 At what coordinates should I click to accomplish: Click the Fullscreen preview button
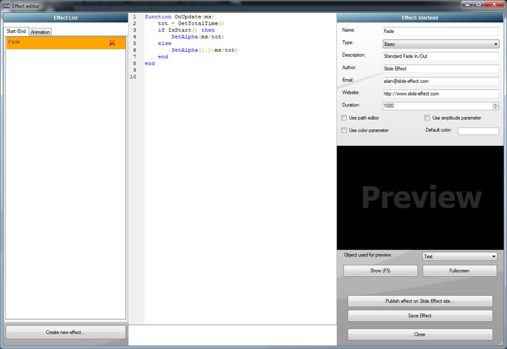coord(459,271)
